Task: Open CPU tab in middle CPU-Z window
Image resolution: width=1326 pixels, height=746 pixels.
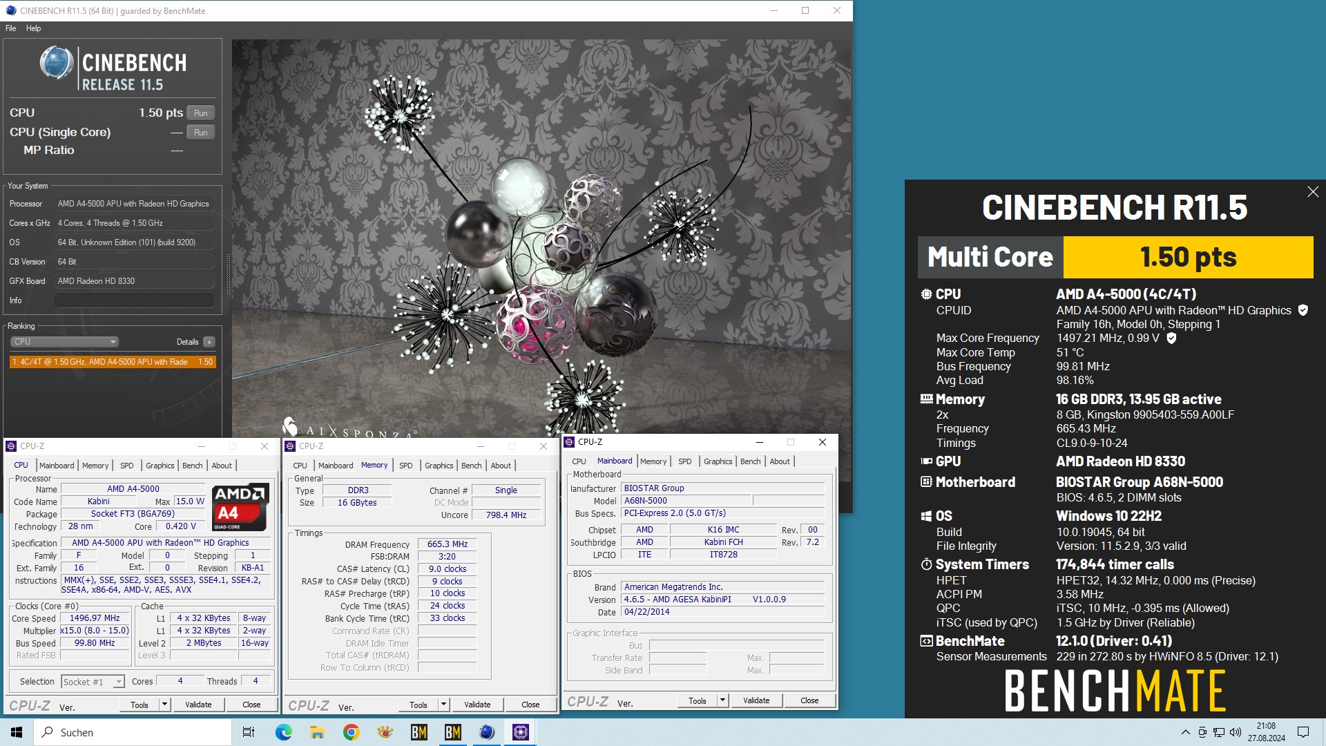Action: tap(300, 466)
